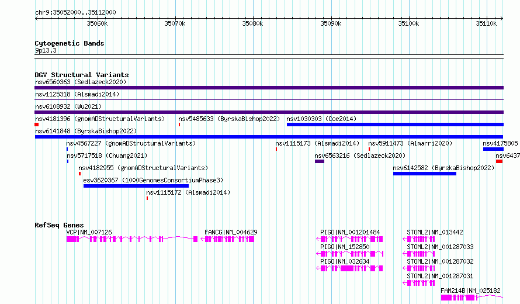520x304 pixels.
Task: Select the esv3620367 blue variant bar
Action: (x=136, y=186)
